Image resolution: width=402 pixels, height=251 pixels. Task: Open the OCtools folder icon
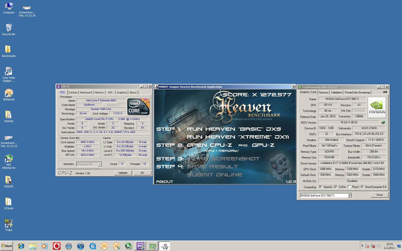coord(9,204)
